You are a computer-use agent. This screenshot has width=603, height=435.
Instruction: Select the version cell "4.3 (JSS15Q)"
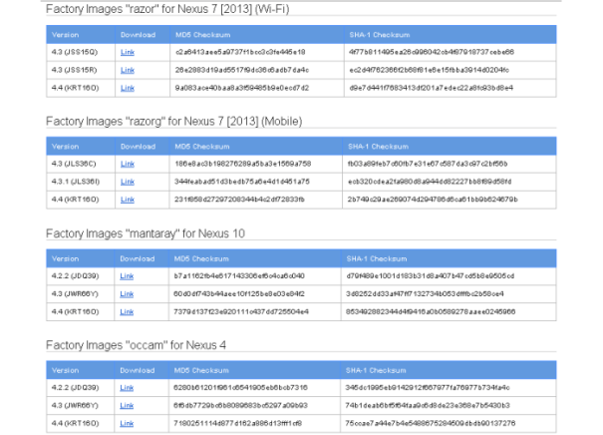(75, 52)
